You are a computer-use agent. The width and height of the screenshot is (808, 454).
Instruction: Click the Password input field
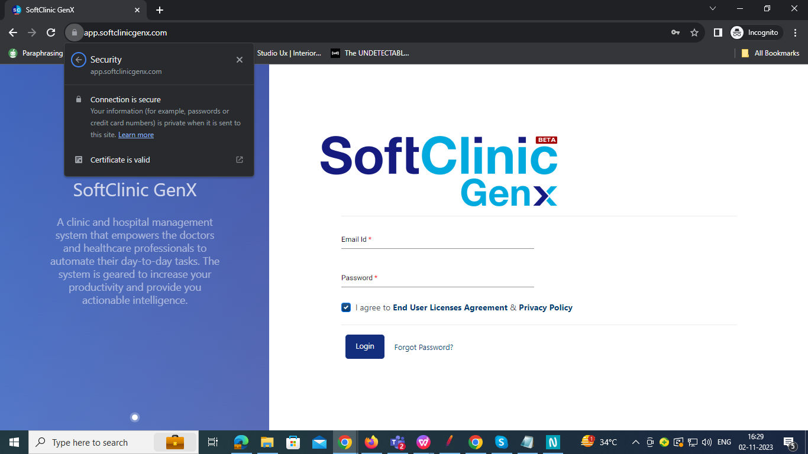[437, 279]
